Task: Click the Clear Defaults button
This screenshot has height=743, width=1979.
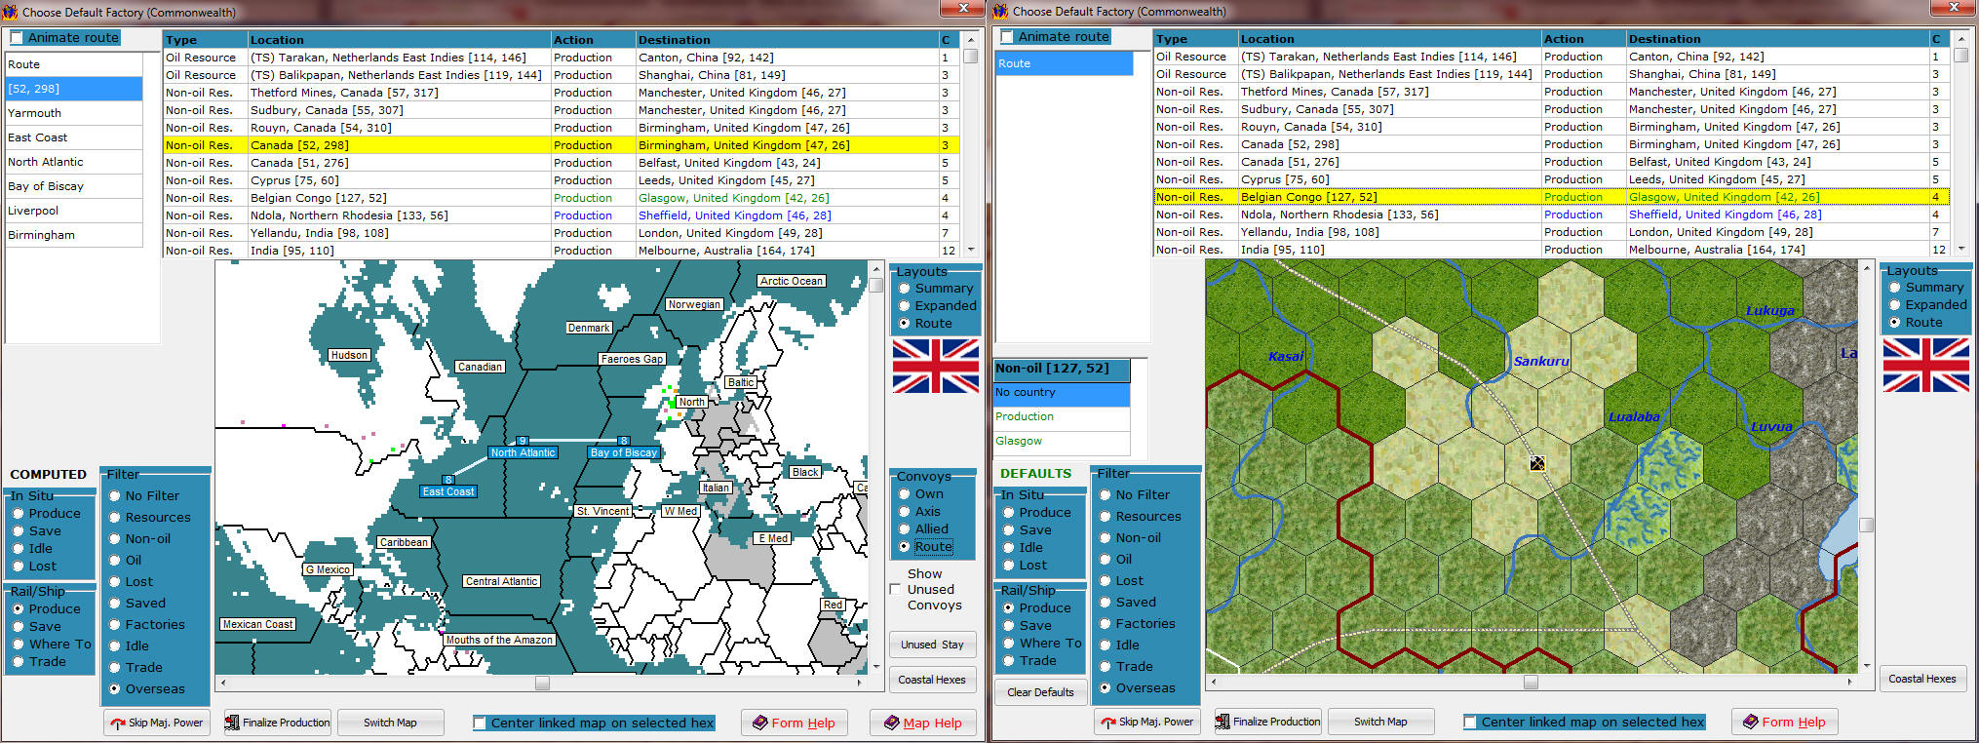Action: click(1040, 692)
